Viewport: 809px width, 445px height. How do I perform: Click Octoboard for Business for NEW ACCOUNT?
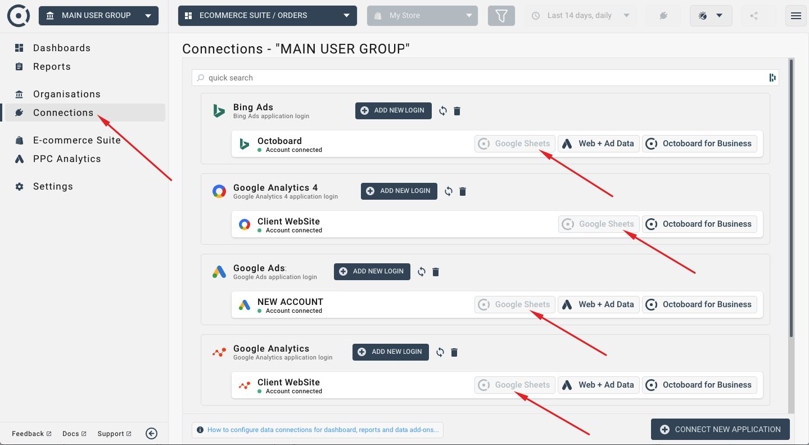click(x=699, y=304)
